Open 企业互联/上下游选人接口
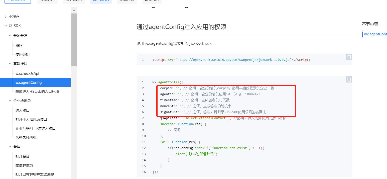 click(35, 128)
